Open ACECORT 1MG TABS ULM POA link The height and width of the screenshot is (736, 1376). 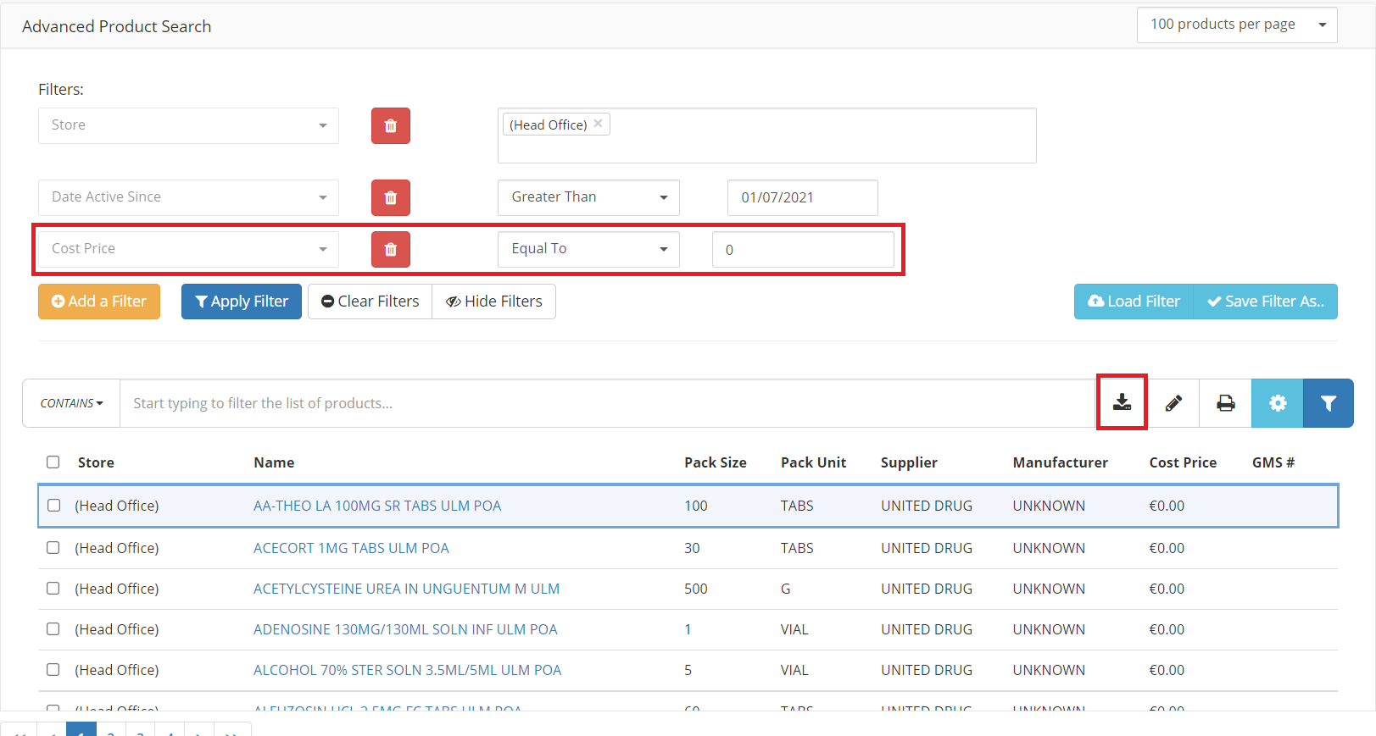pyautogui.click(x=351, y=548)
